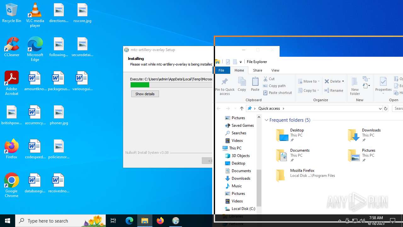
Task: Click the chevron after Quick access in path
Action: (283, 108)
